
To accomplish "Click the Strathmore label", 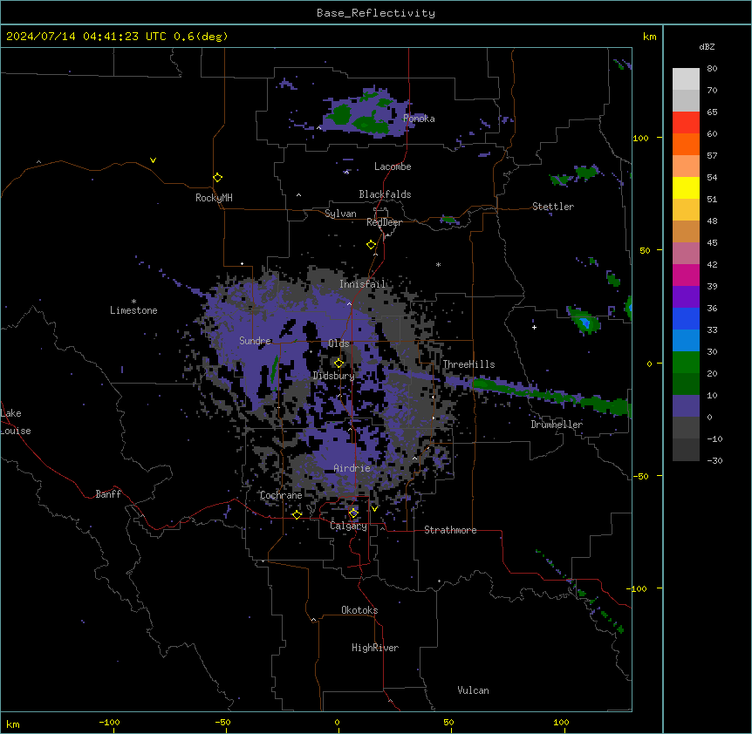I will pyautogui.click(x=450, y=530).
